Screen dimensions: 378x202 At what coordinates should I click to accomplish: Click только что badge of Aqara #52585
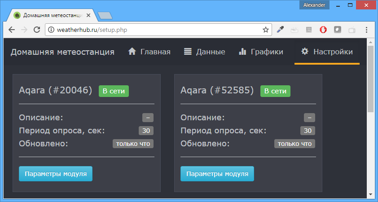[294, 144]
